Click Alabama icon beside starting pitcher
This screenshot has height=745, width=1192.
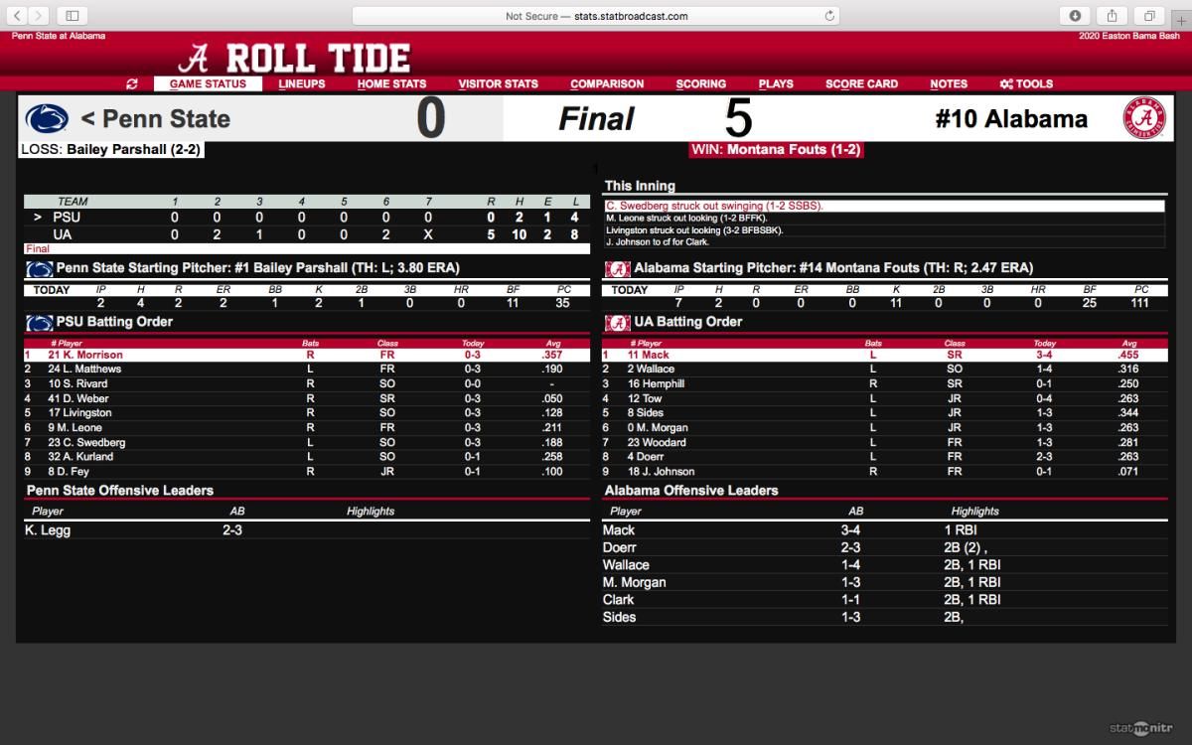[617, 268]
